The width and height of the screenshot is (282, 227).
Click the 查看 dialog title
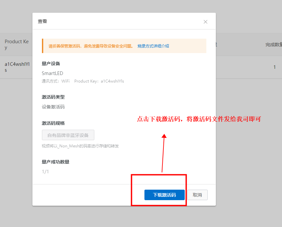[x=43, y=21]
